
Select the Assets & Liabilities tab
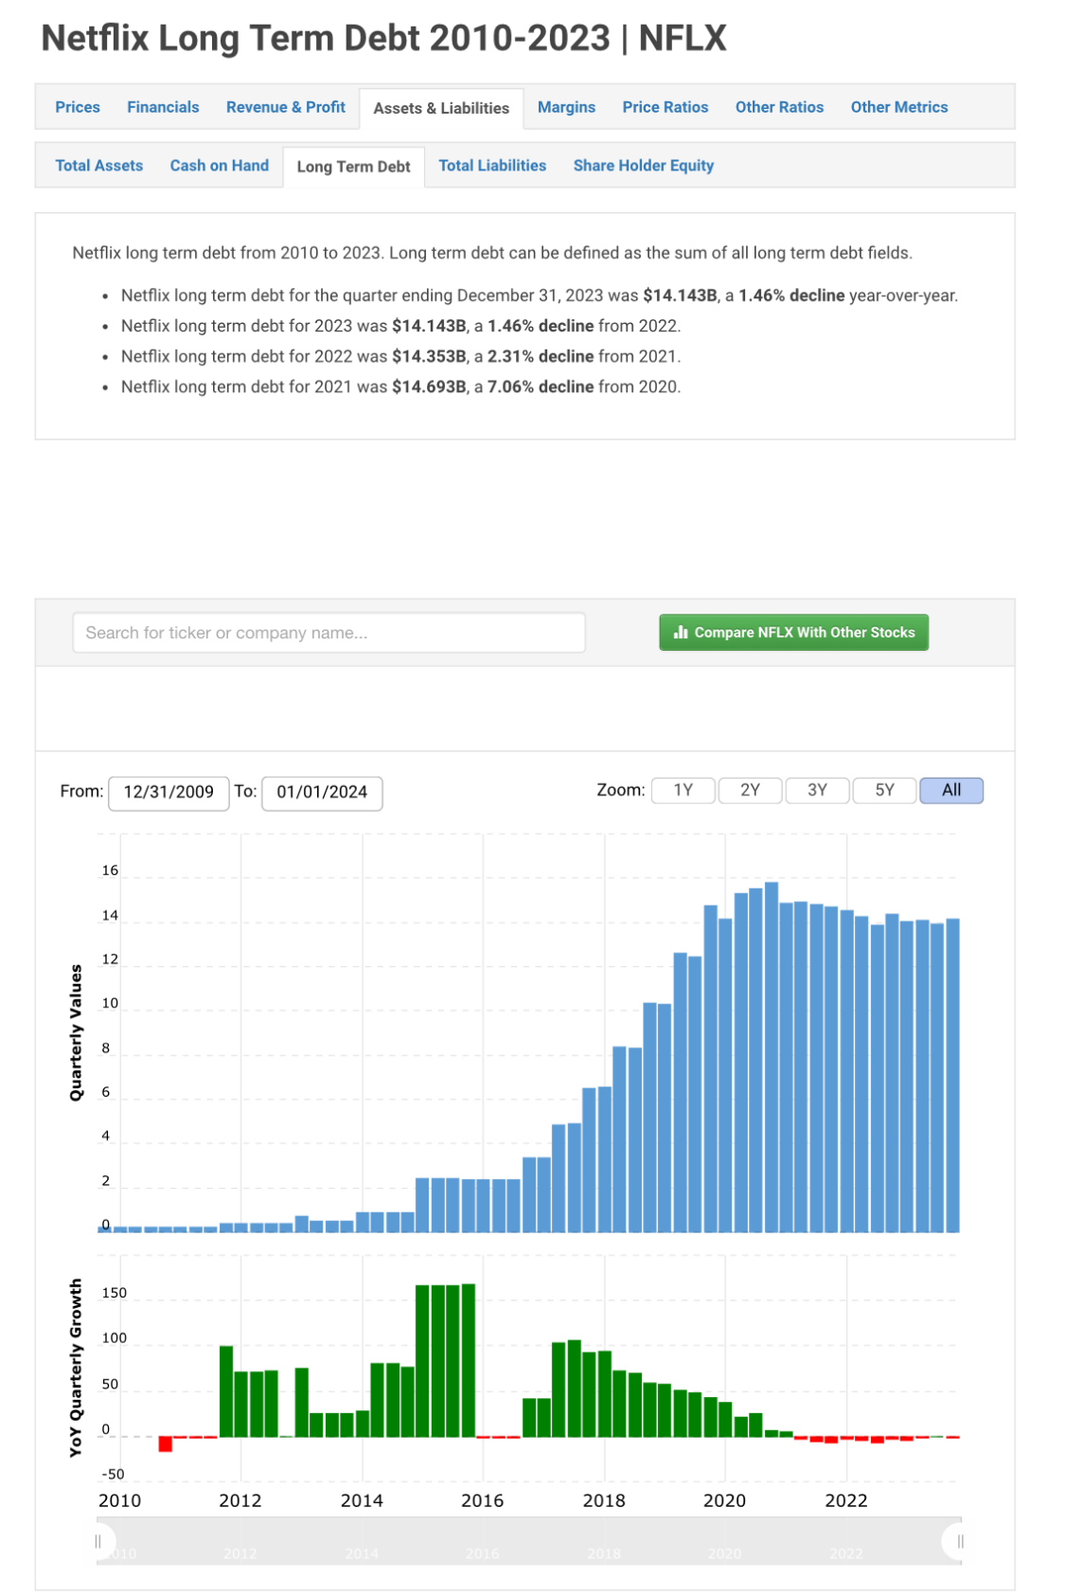tap(441, 108)
